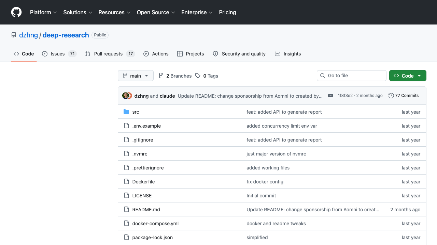Click the file icon beside .gitignore
The width and height of the screenshot is (437, 245).
point(126,140)
